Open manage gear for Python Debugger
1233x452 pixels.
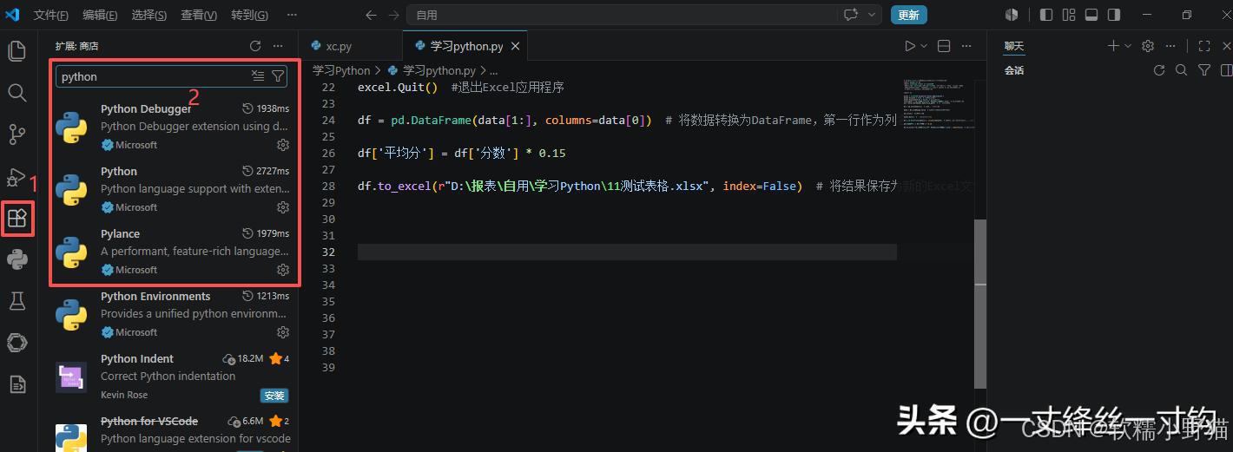point(282,145)
